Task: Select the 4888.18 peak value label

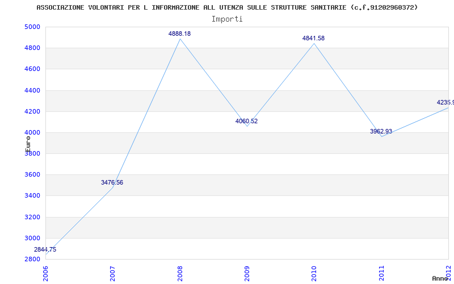Action: [179, 34]
